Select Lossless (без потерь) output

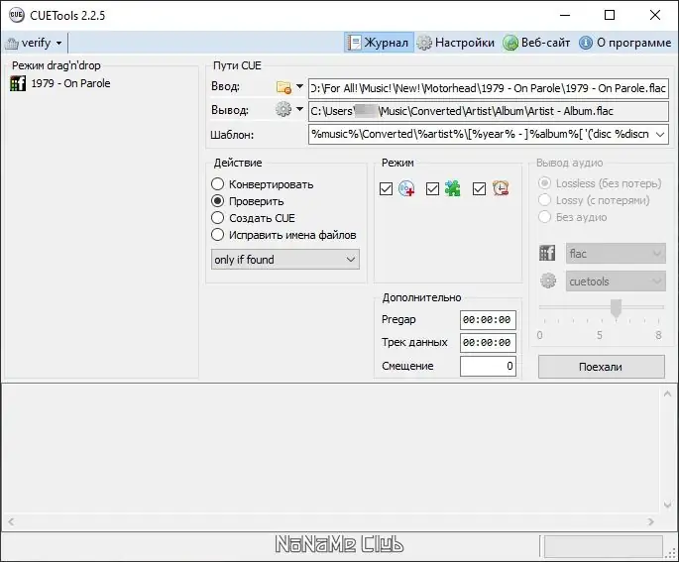point(600,183)
